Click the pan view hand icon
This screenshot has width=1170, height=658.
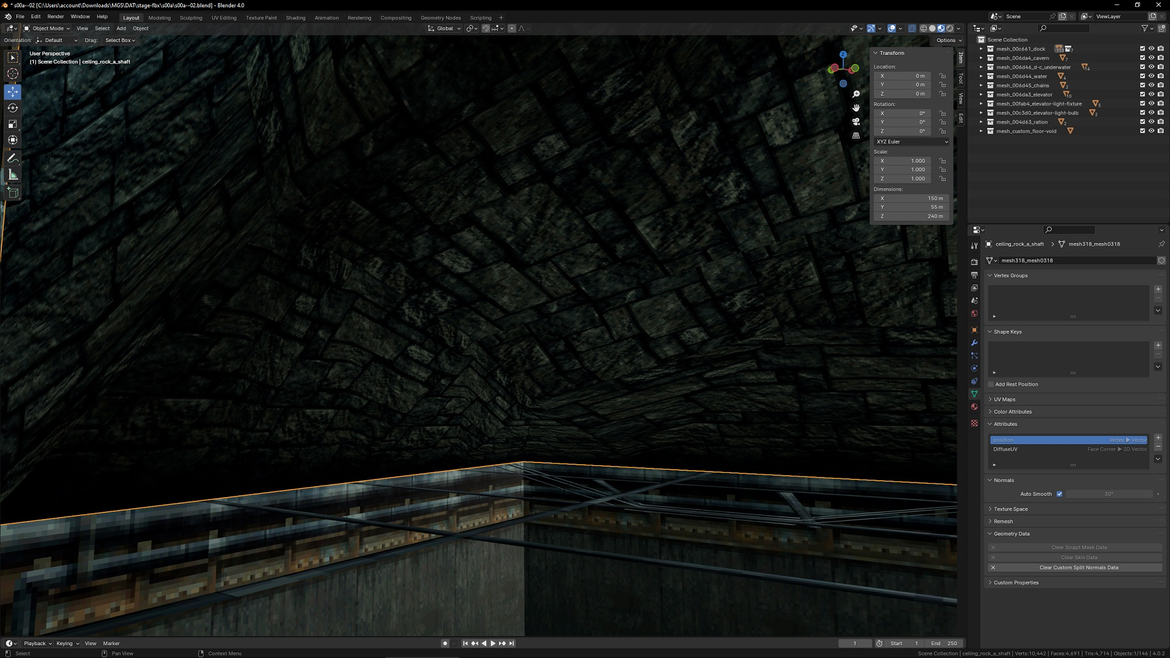tap(856, 108)
